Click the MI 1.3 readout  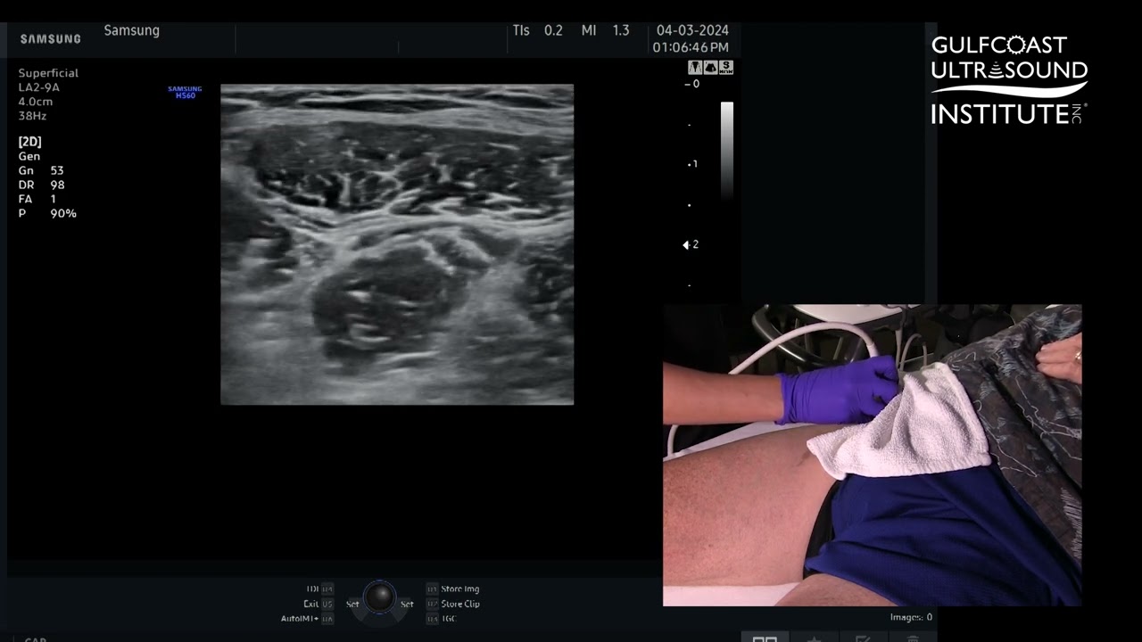pos(605,30)
